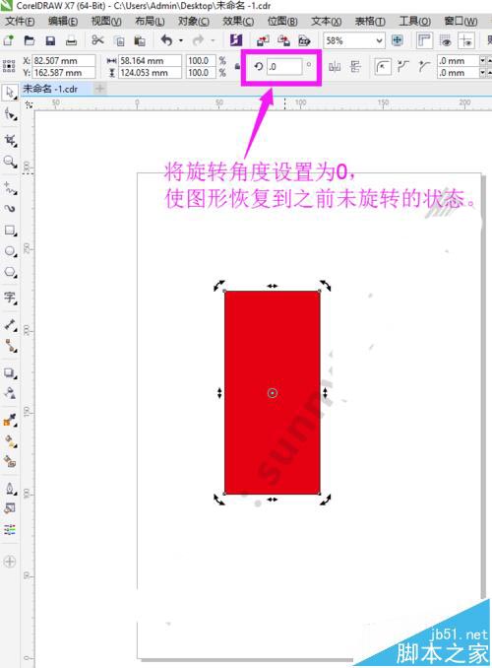Select the Color Eyedropper tool
The height and width of the screenshot is (668, 492).
(10, 420)
